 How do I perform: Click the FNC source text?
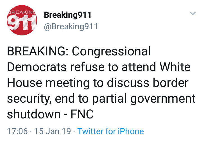(82, 114)
